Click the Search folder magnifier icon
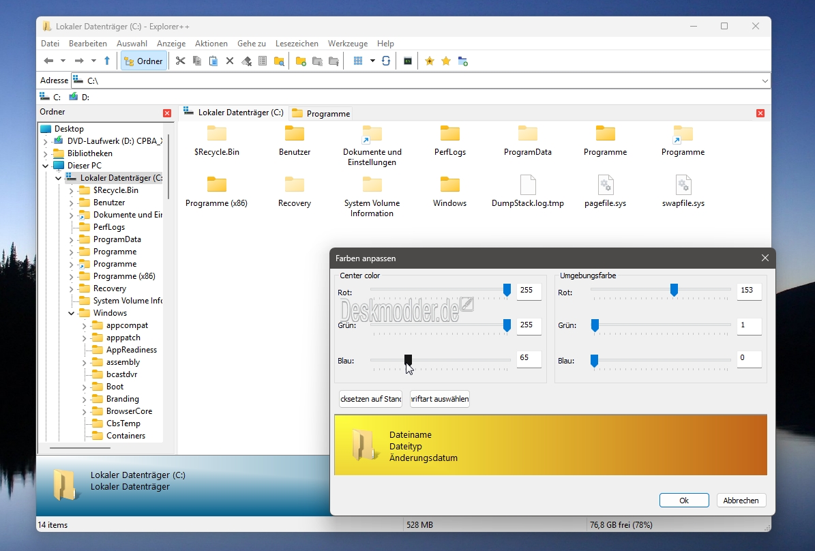815x551 pixels. coord(279,61)
